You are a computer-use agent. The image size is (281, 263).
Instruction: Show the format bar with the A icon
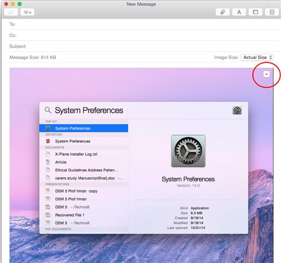pos(239,12)
